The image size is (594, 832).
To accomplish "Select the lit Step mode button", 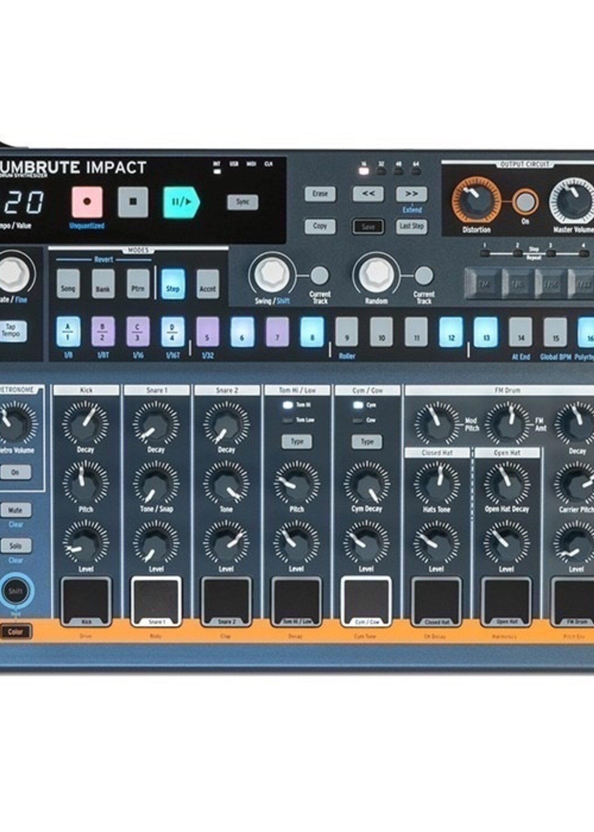I will [x=173, y=284].
